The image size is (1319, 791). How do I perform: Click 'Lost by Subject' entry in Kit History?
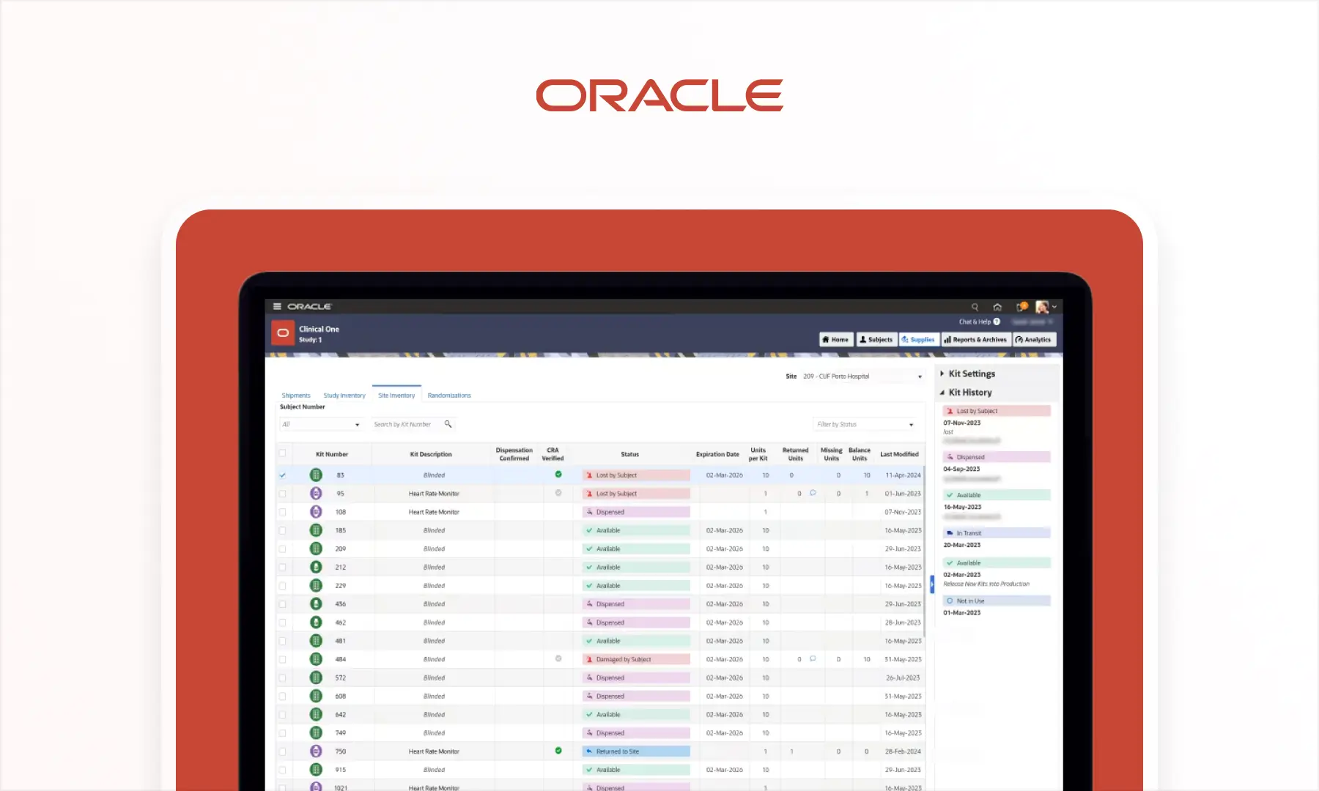997,411
